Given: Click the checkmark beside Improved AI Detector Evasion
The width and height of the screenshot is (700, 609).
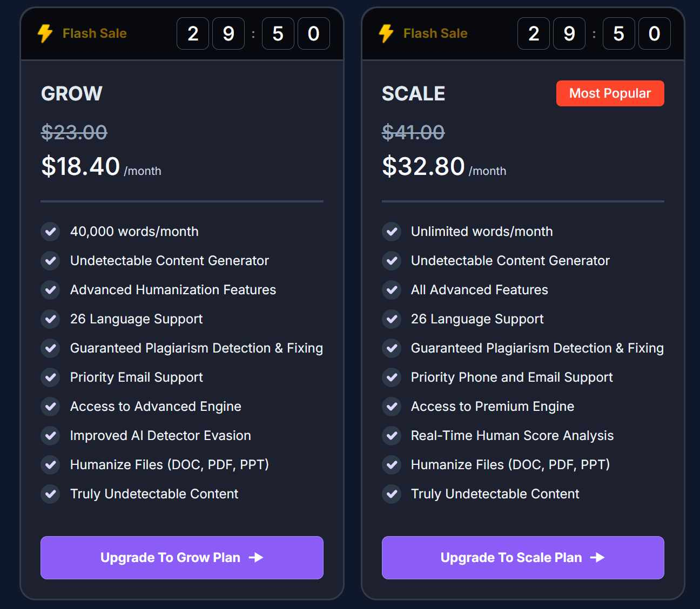Looking at the screenshot, I should (50, 436).
